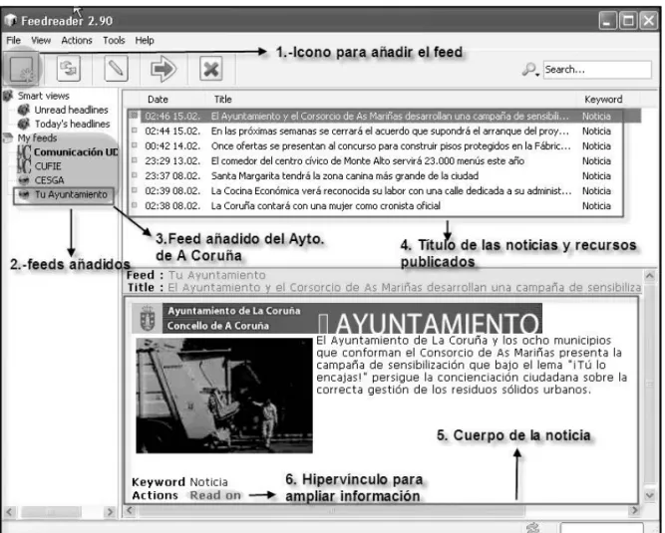Toggle read marker of 00:42 14.02. headline

(x=134, y=144)
